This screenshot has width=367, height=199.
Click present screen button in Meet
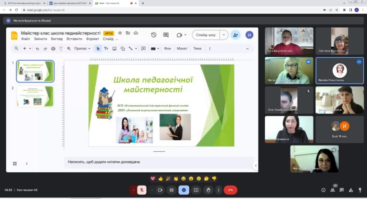point(196,190)
